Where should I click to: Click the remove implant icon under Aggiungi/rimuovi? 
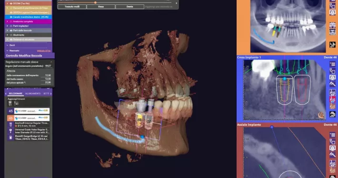[x=16, y=103]
